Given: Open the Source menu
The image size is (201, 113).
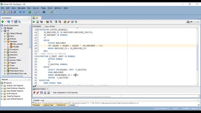Looking at the screenshot, I should tap(35, 8).
